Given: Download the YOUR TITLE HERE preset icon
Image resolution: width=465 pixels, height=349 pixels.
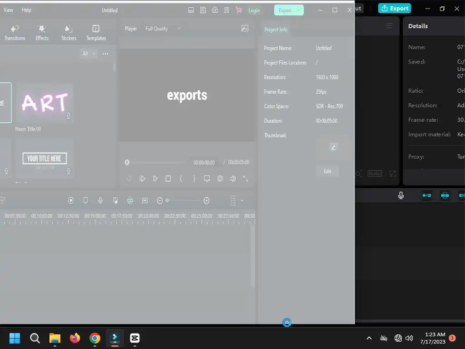Looking at the screenshot, I should 69,171.
